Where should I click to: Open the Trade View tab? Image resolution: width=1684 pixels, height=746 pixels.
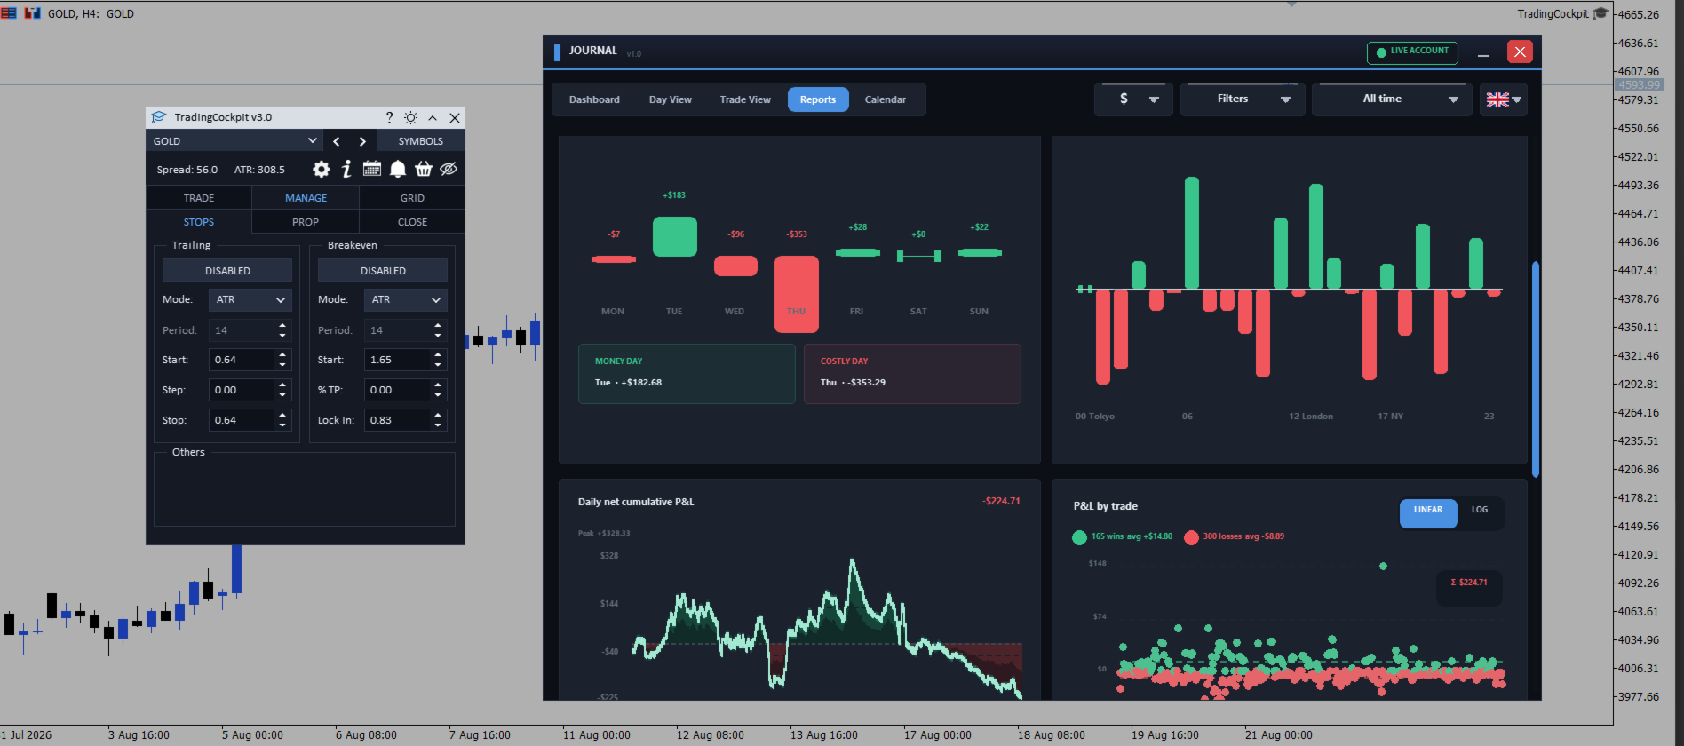pos(745,99)
